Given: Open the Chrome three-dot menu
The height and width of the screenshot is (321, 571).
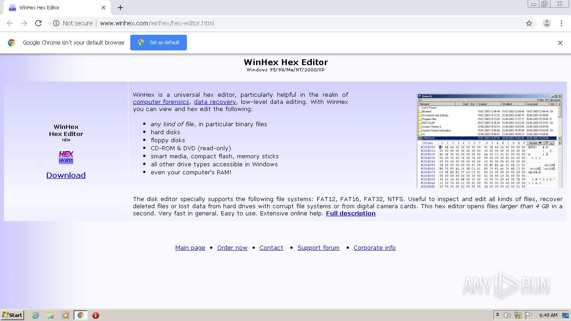Looking at the screenshot, I should [x=561, y=23].
